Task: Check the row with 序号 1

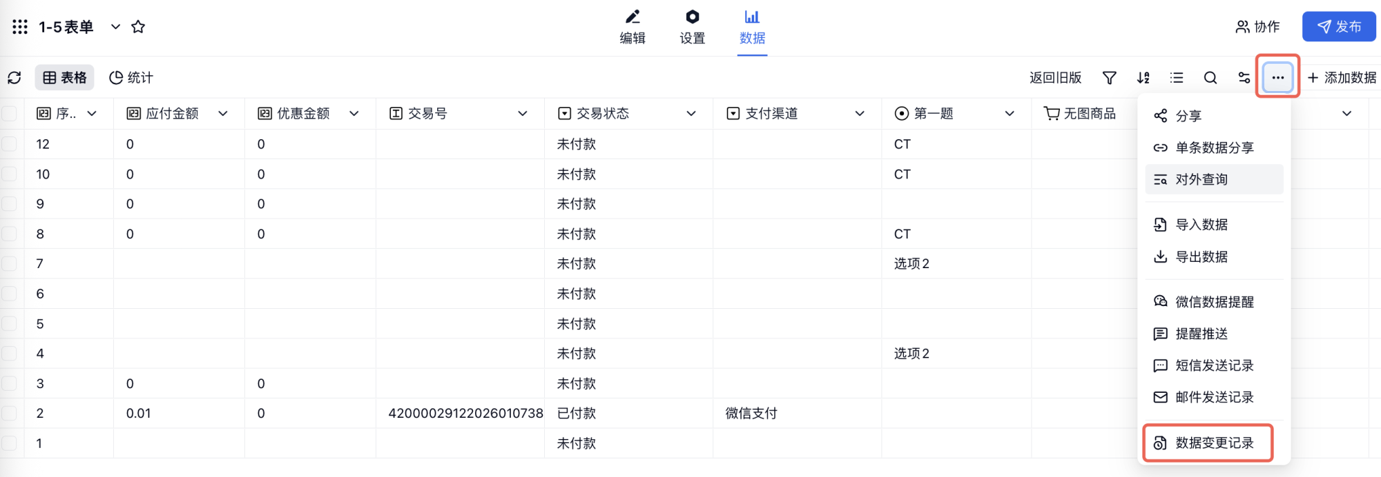Action: coord(10,443)
